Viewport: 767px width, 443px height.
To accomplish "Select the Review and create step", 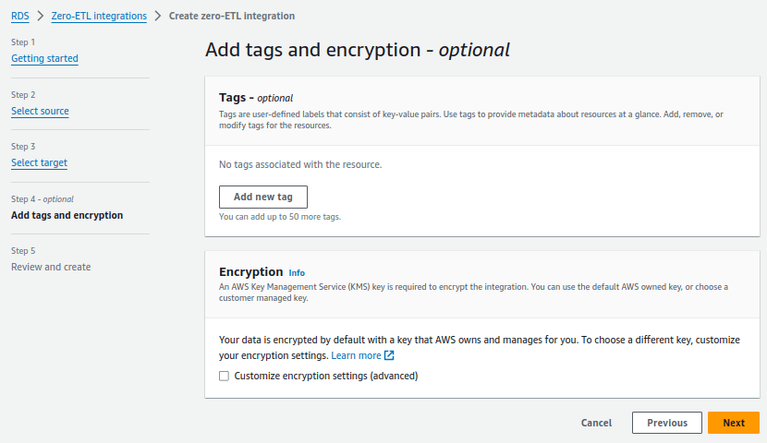I will pyautogui.click(x=51, y=267).
